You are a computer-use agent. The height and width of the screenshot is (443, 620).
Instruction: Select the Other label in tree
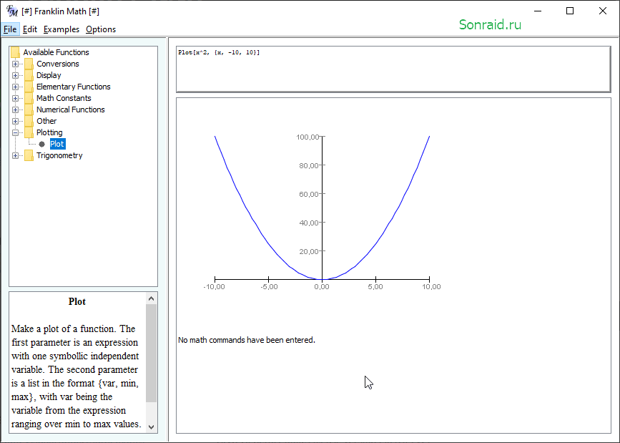(46, 121)
